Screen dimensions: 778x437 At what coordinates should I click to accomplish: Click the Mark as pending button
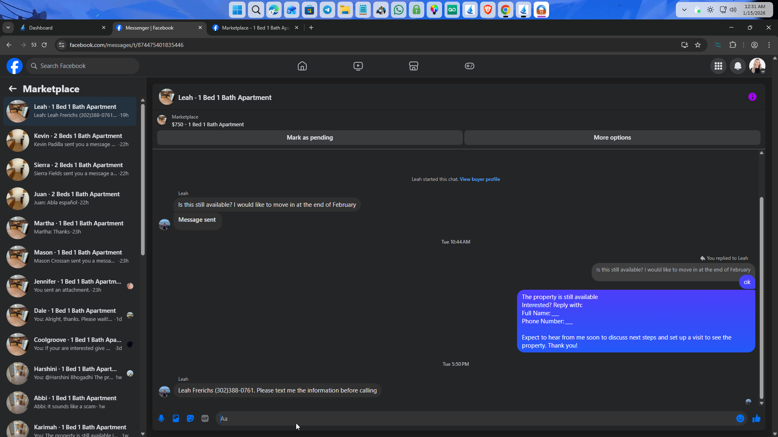click(310, 138)
